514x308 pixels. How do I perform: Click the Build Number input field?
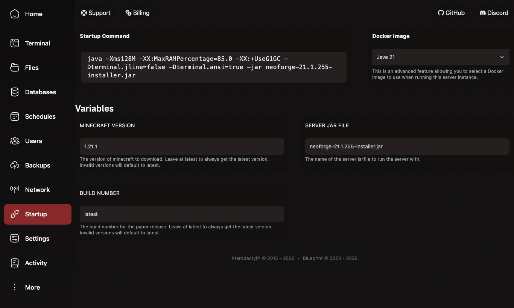[x=182, y=214]
